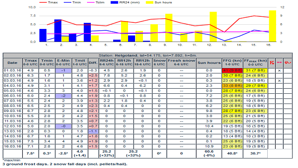Select the Sun hours column header
Image resolution: width=298 pixels, height=168 pixels.
coord(209,63)
